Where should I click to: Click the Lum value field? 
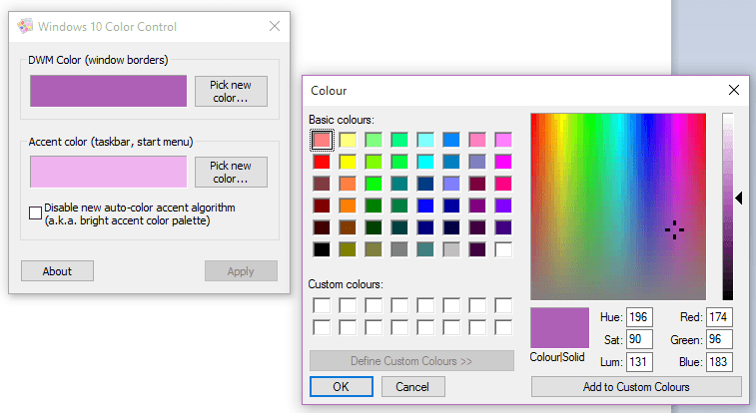[639, 361]
